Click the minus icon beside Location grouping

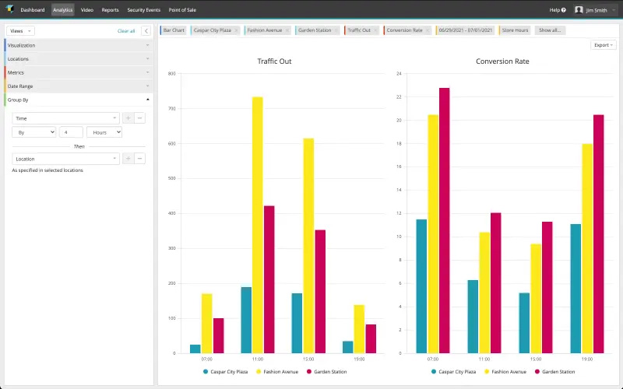(140, 158)
